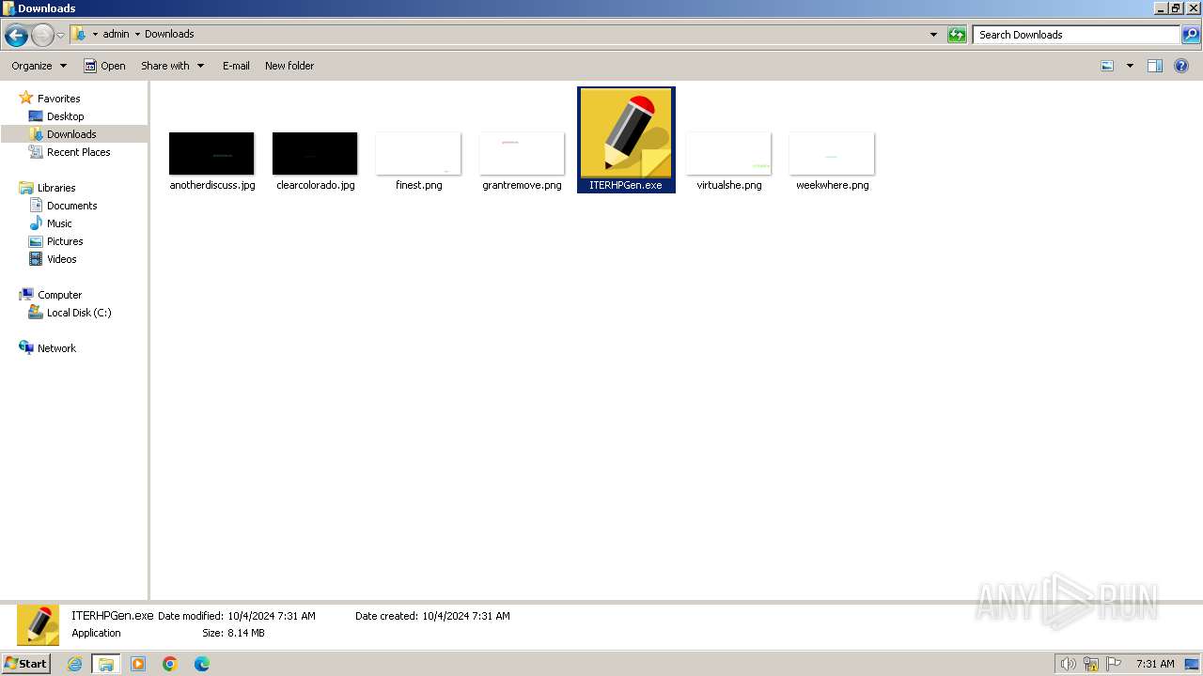This screenshot has height=676, width=1203.
Task: Select anotherdiscuss.jpg thumbnail
Action: (211, 153)
